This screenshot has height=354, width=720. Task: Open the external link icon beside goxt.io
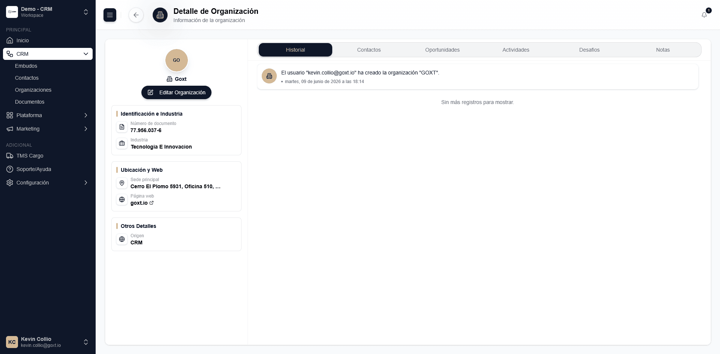click(x=151, y=203)
